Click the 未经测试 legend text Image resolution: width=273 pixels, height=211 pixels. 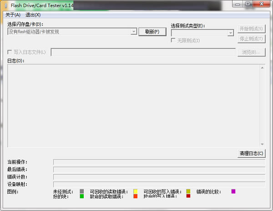[x=63, y=192]
